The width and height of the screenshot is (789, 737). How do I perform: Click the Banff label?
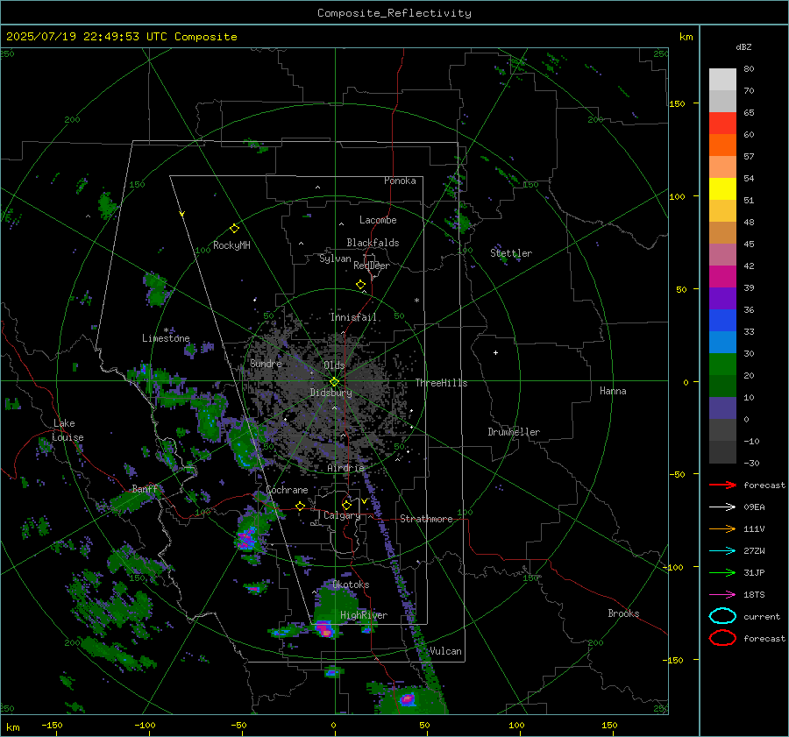tap(145, 489)
